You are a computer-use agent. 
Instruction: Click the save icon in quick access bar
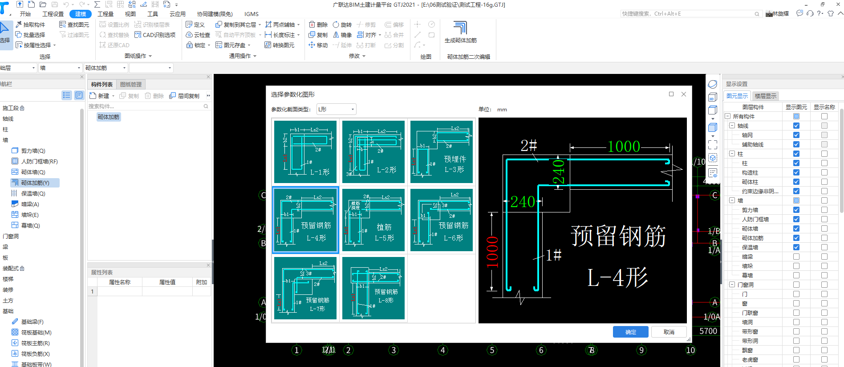point(54,4)
